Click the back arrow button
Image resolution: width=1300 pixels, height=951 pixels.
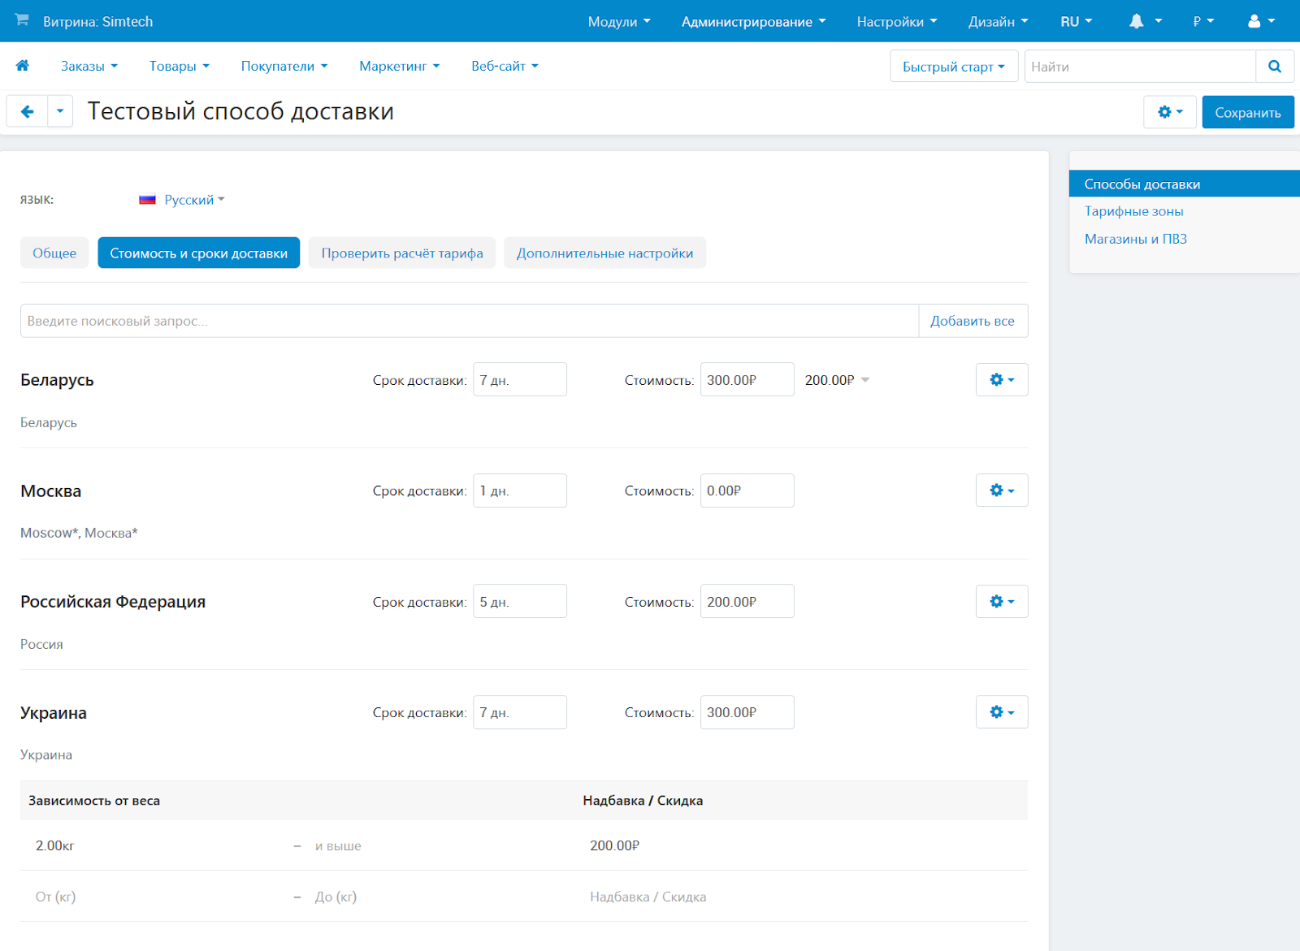tap(28, 112)
